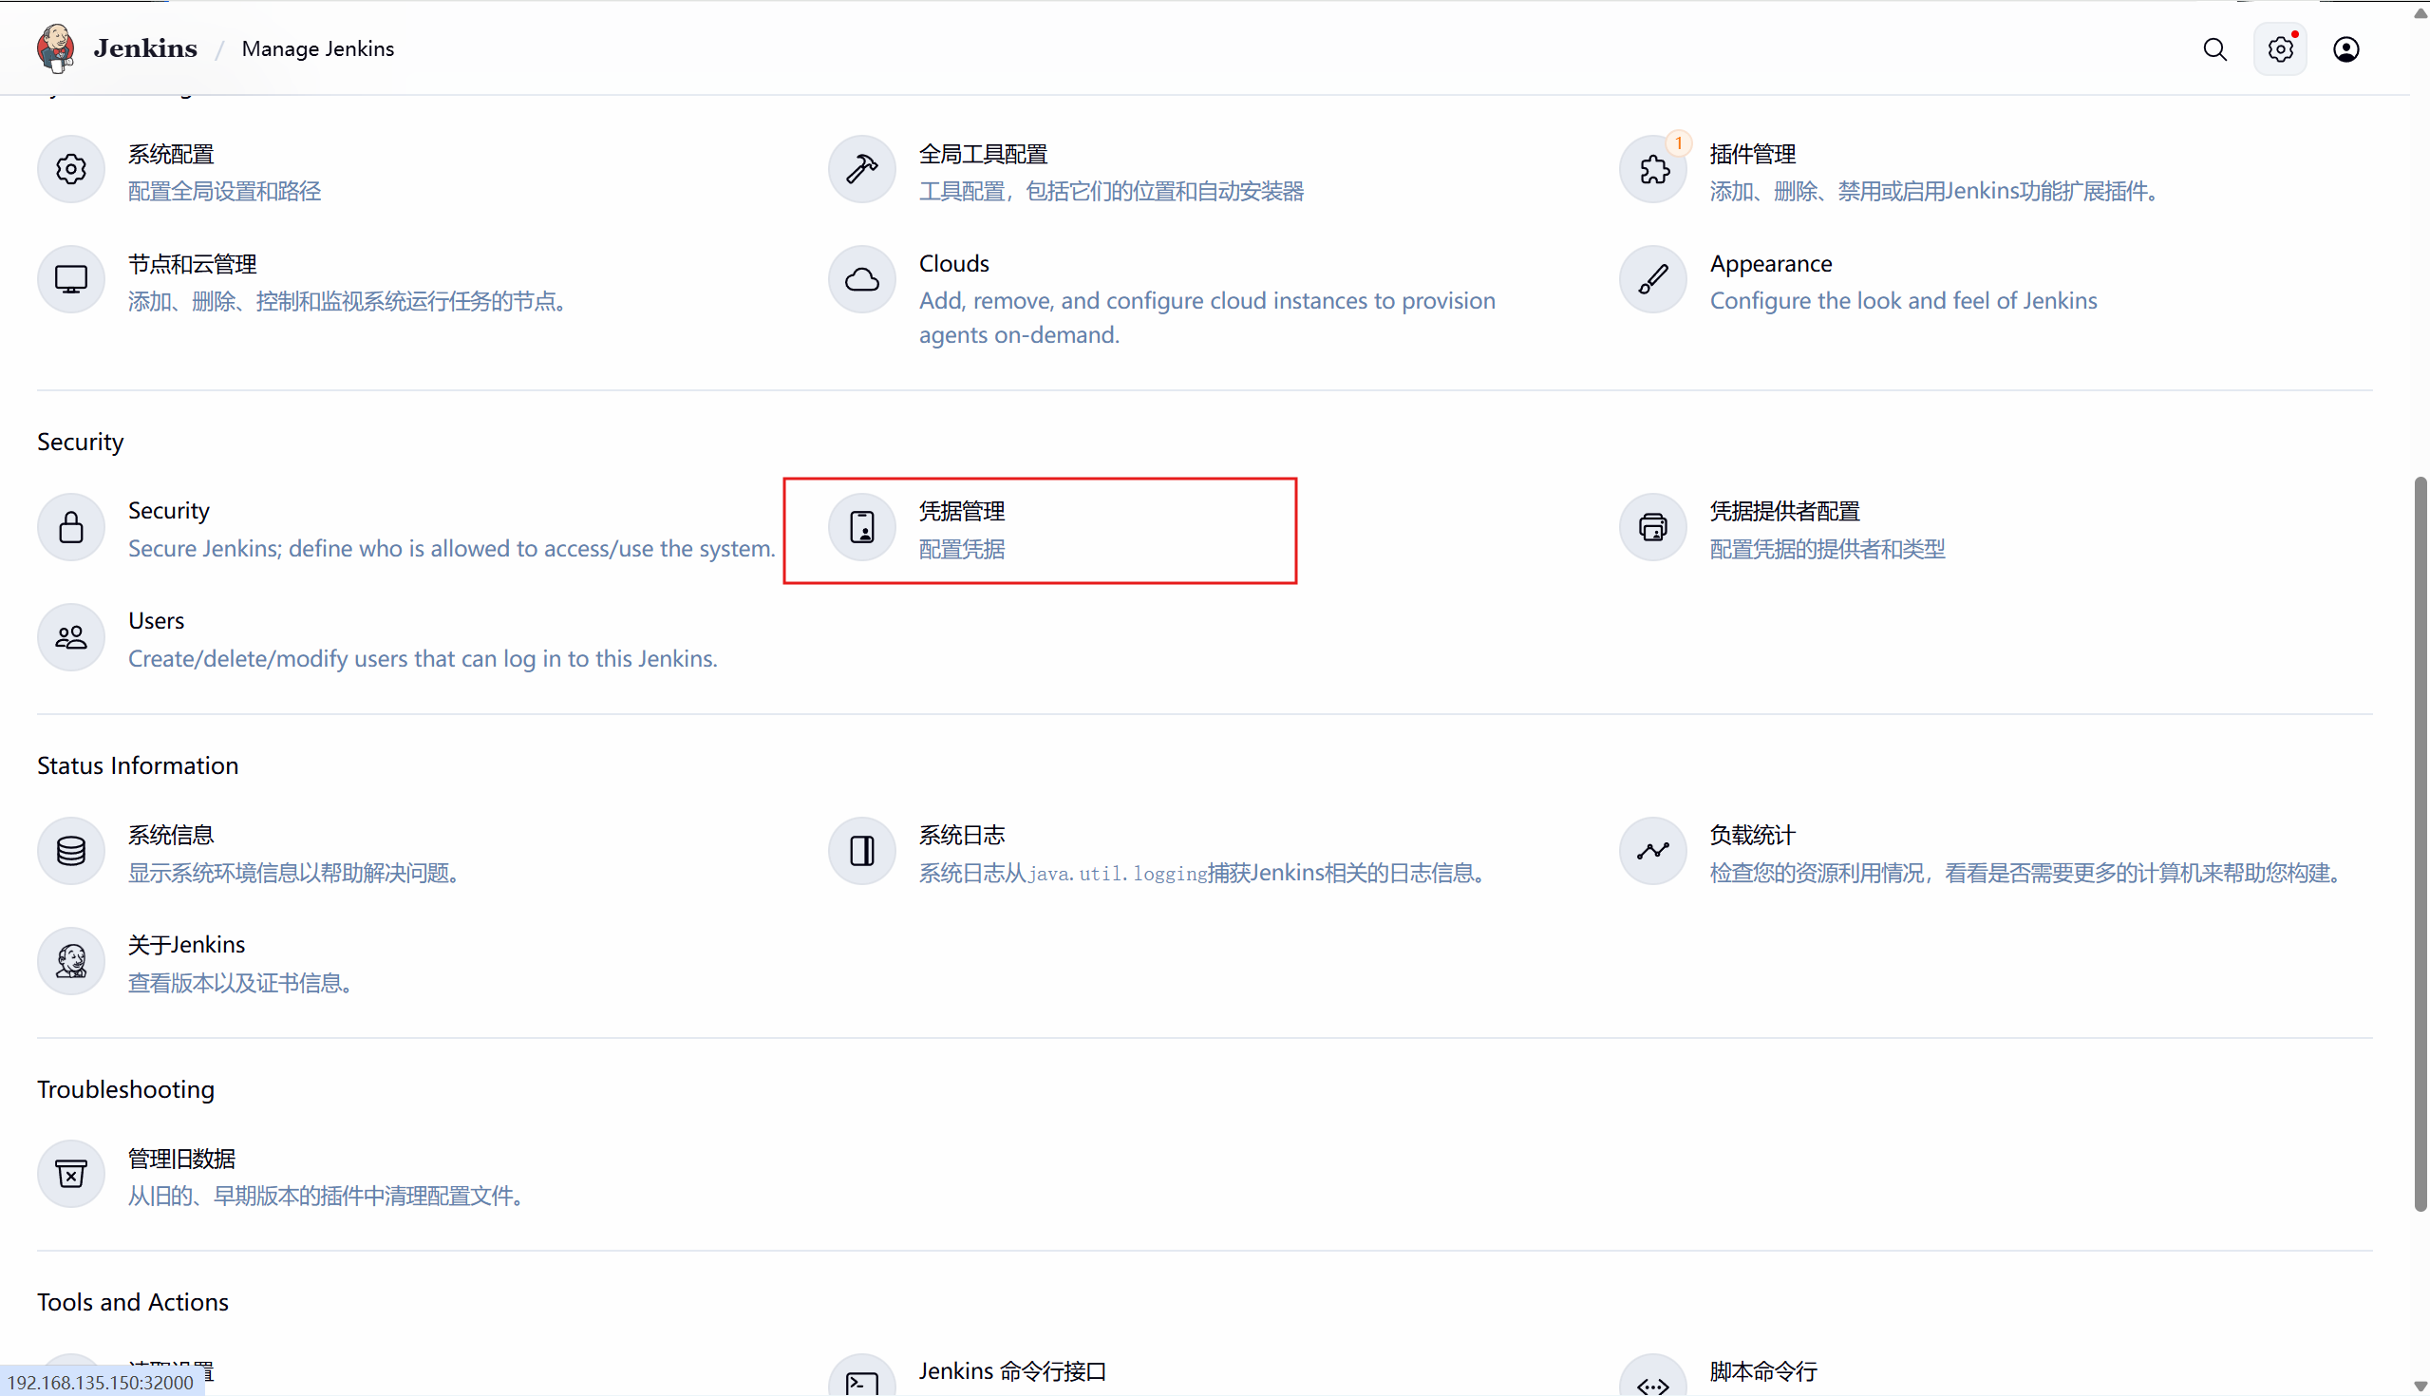Image resolution: width=2430 pixels, height=1396 pixels.
Task: Open 系统信息 title link
Action: tap(171, 835)
